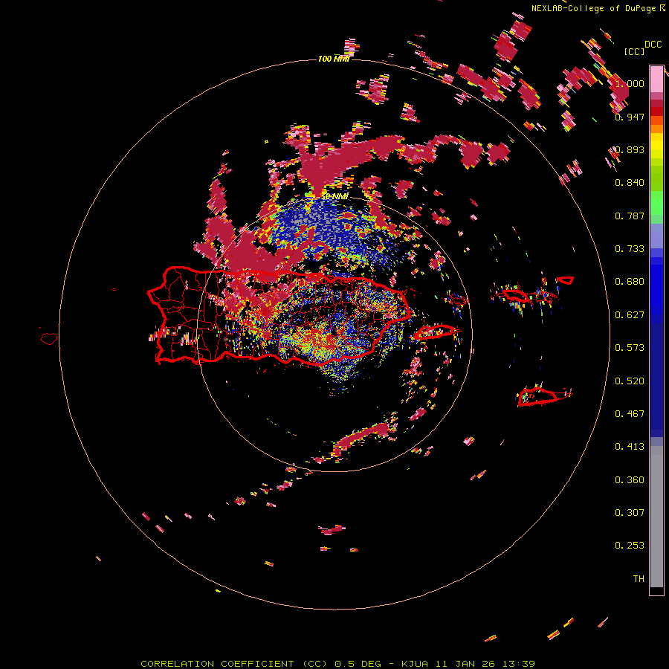669x669 pixels.
Task: Click the radar logo icon beside DuPage
Action: pos(662,7)
